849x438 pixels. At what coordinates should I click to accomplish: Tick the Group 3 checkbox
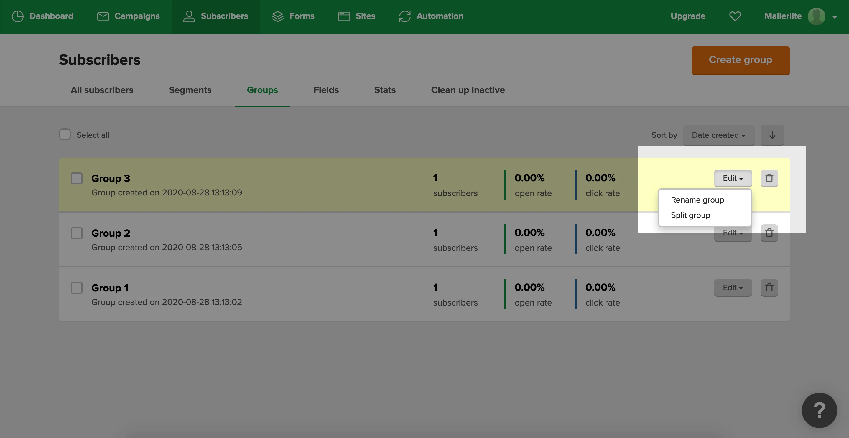coord(77,178)
